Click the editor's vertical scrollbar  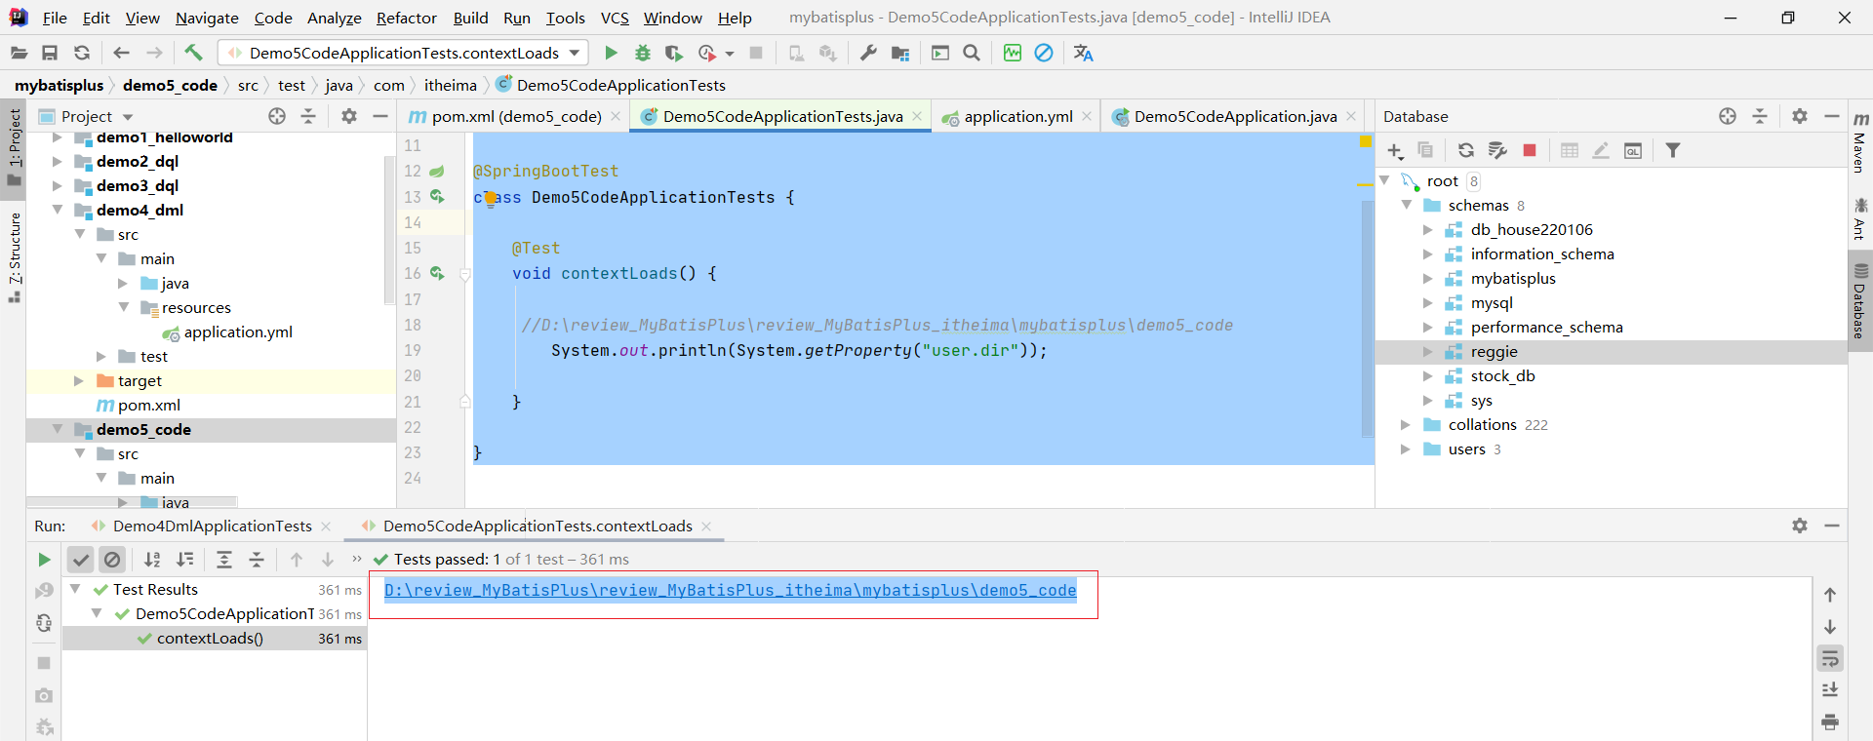coord(1368,317)
